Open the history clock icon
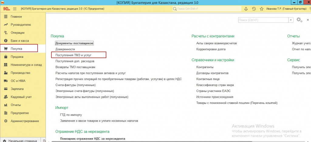This screenshot has width=311, height=142. click(254, 9)
